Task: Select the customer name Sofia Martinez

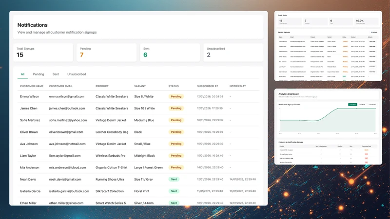Action: pyautogui.click(x=30, y=120)
